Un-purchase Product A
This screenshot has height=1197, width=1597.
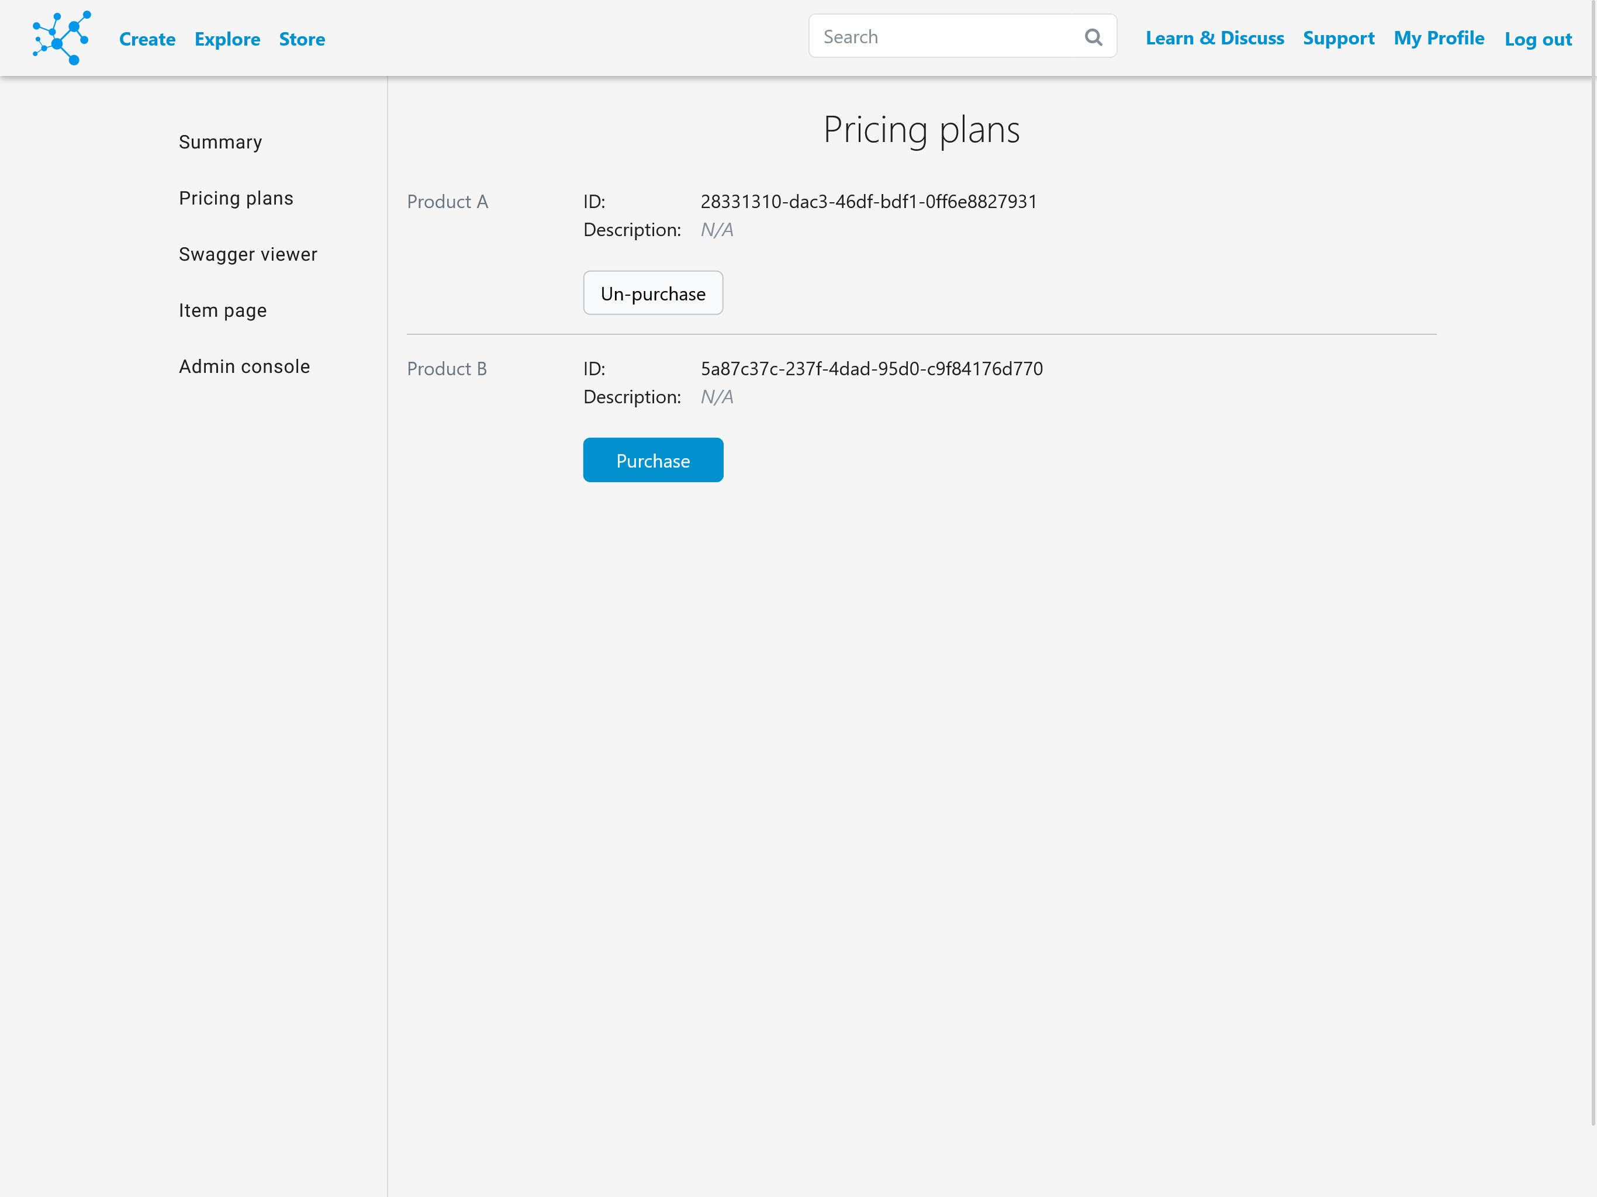pos(653,293)
